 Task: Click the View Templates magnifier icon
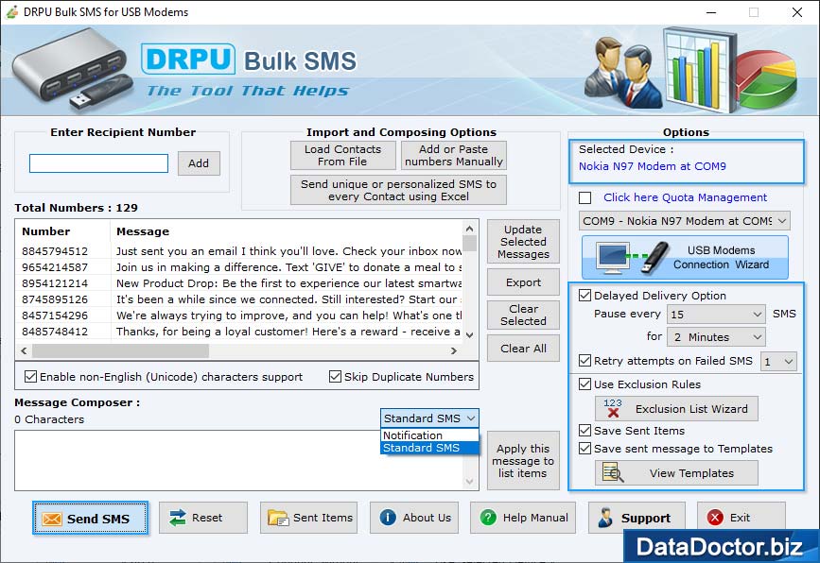(613, 472)
